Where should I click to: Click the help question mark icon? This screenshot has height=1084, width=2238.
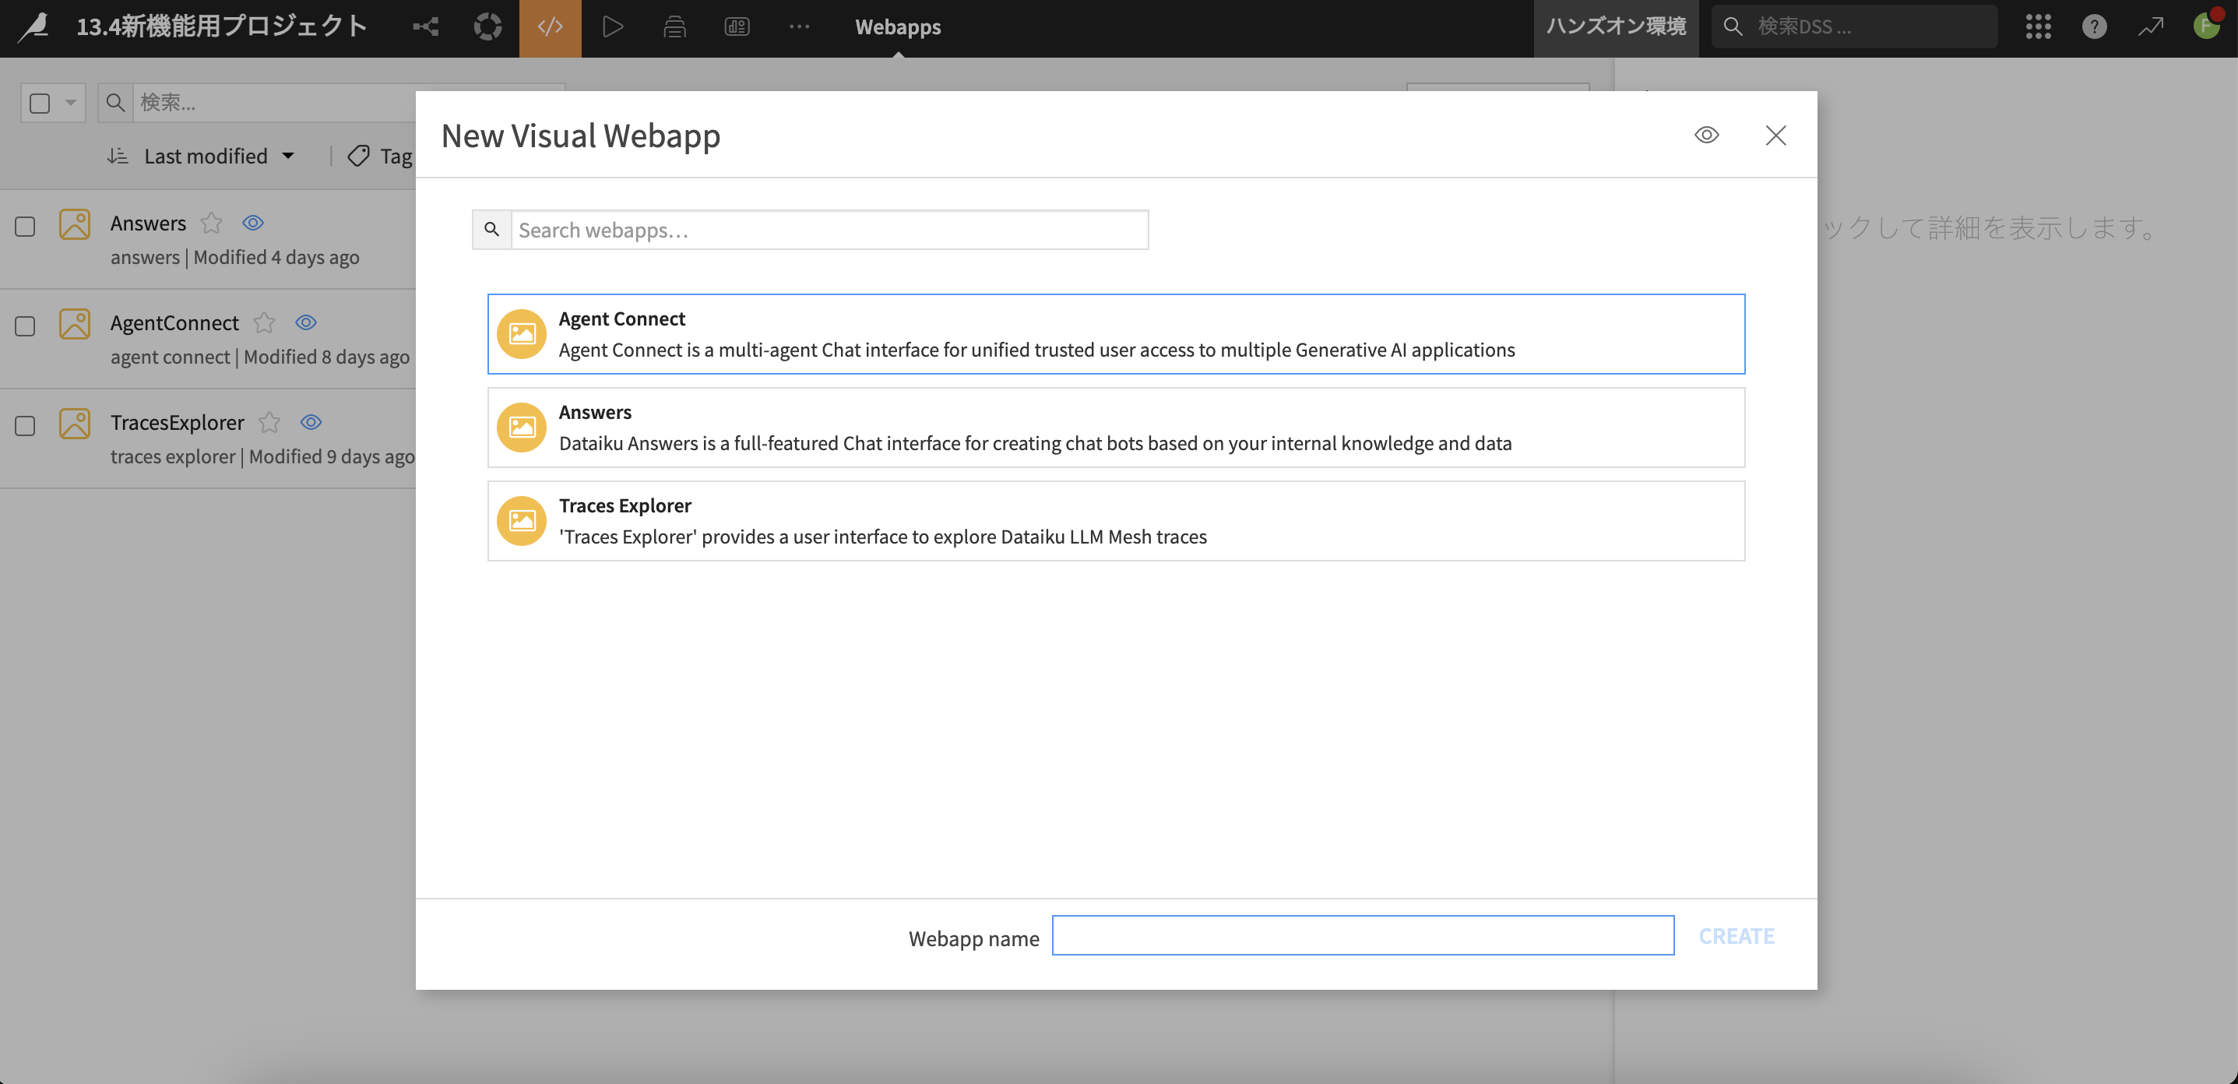coord(2094,27)
